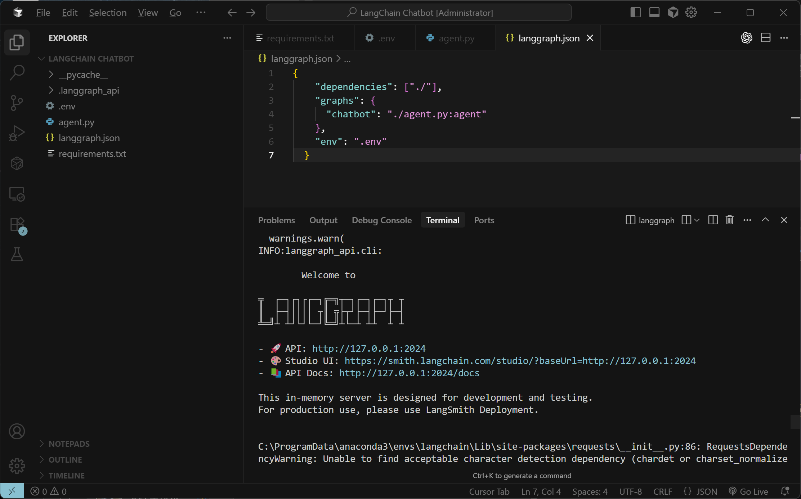Expand the .langgraph_api folder
This screenshot has height=499, width=801.
point(89,90)
